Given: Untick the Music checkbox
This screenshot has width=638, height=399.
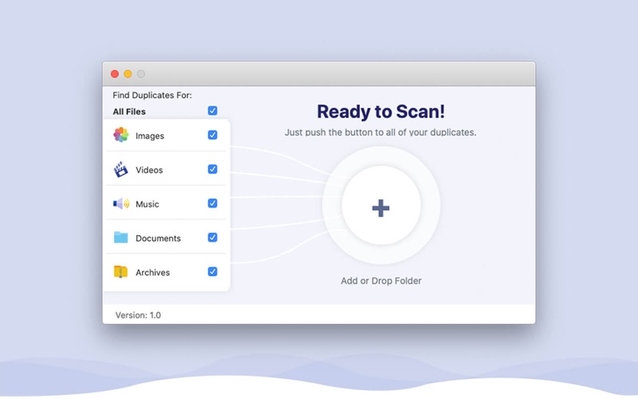Looking at the screenshot, I should (212, 203).
